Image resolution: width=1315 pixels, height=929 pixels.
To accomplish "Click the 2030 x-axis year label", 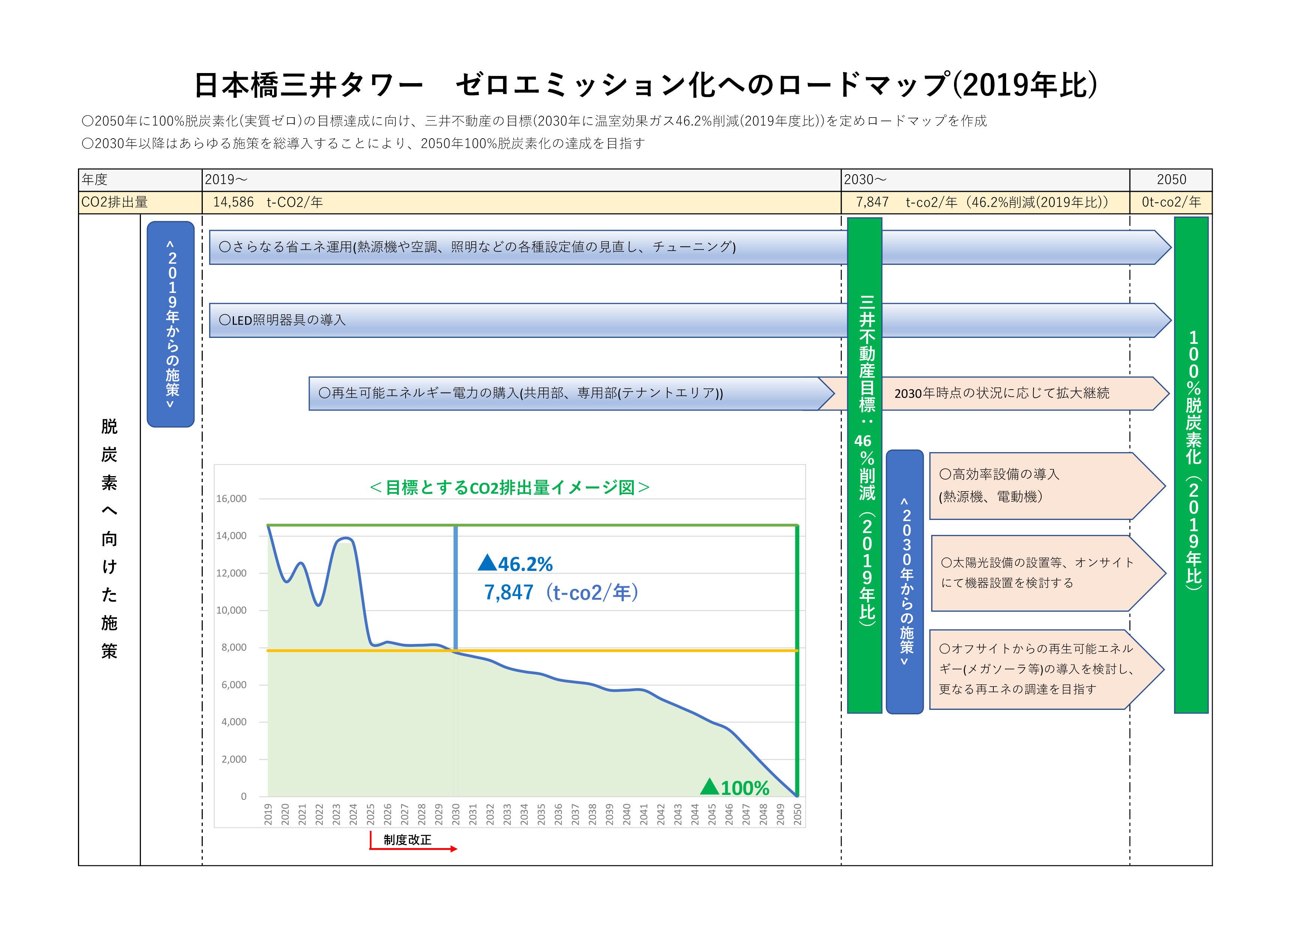I will point(456,814).
